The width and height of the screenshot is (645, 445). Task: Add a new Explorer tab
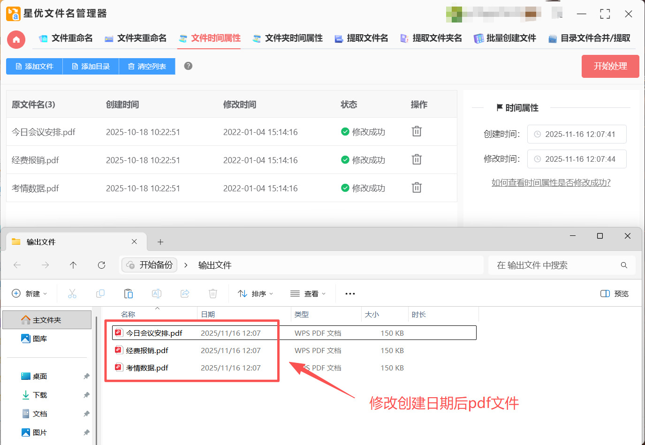(x=160, y=242)
